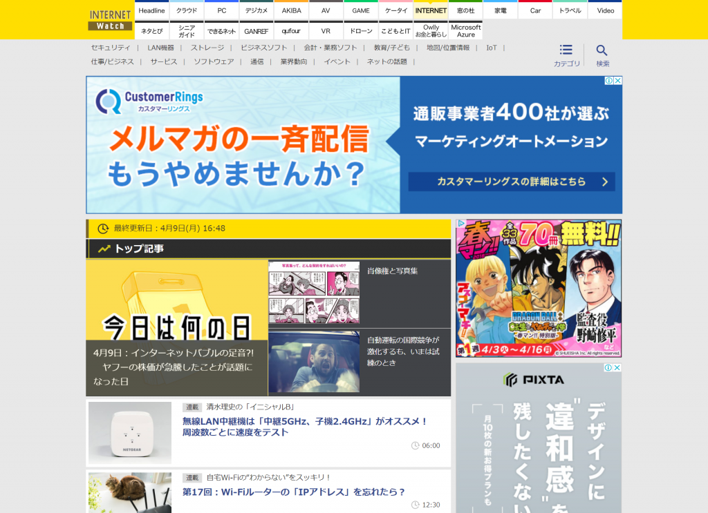
Task: Switch to the VR tab
Action: pos(326,30)
